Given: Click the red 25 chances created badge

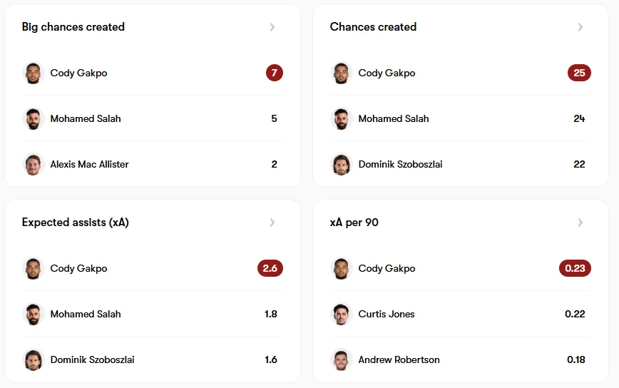Looking at the screenshot, I should pyautogui.click(x=579, y=73).
